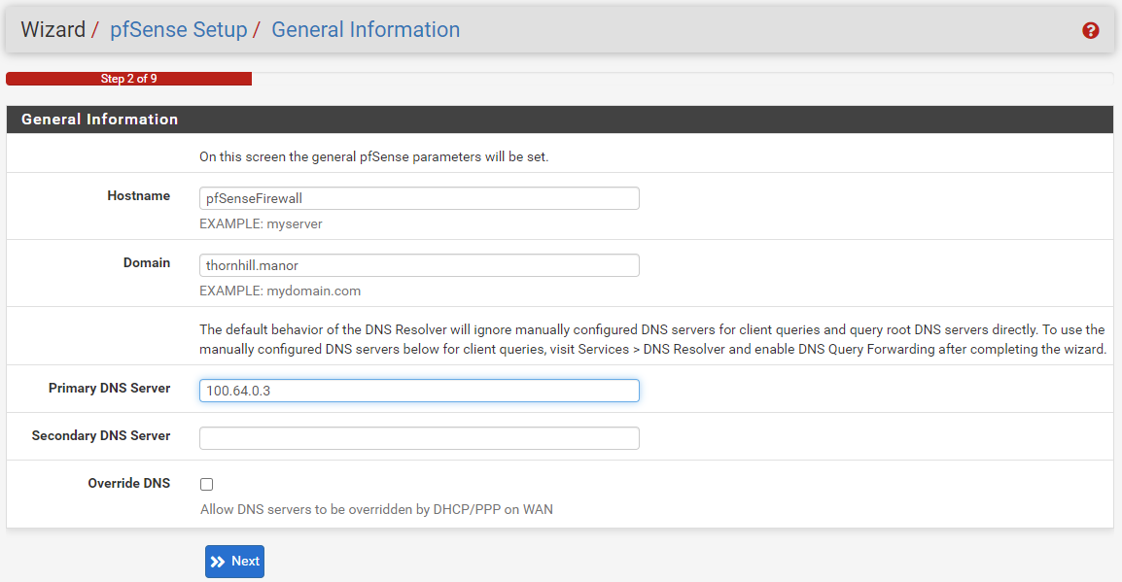Click the Secondary DNS Server label
Screen dimensions: 1122x582
[101, 435]
